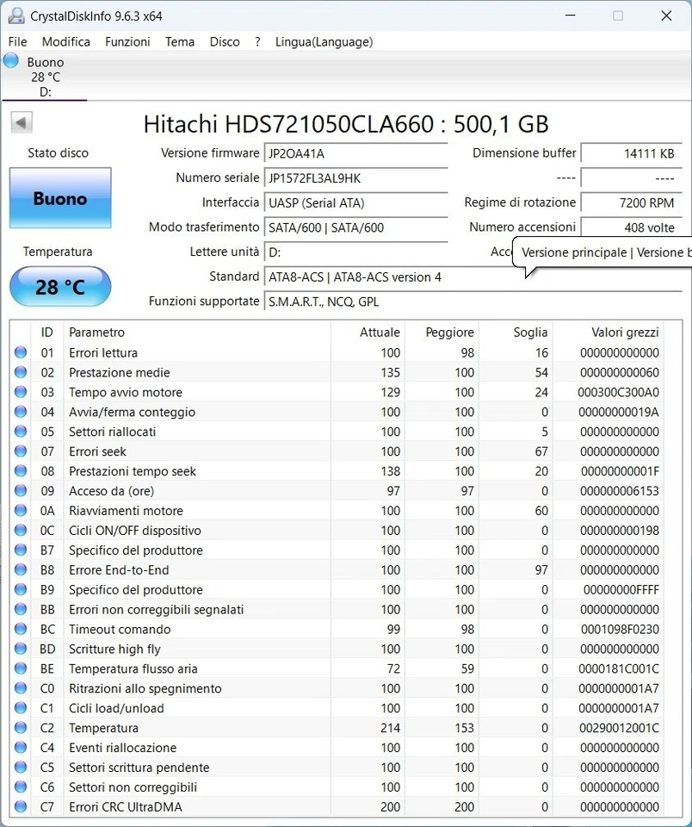Select the blue dot beside Errore End-to-End

[x=21, y=570]
